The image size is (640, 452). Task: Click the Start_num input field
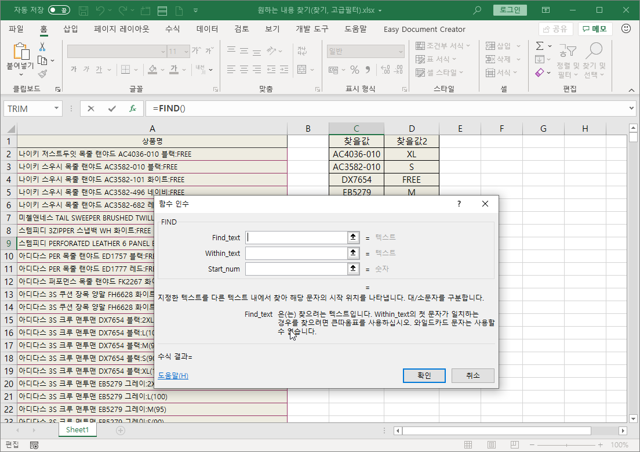click(x=296, y=269)
